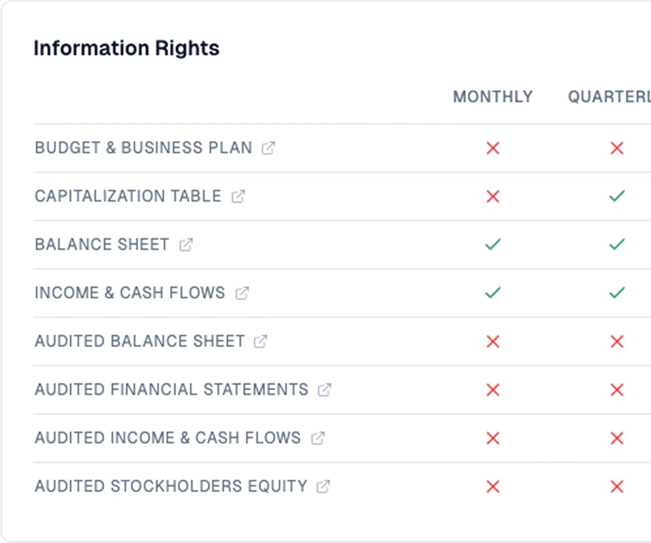Toggle monthly Balance Sheet green checkmark

[493, 244]
